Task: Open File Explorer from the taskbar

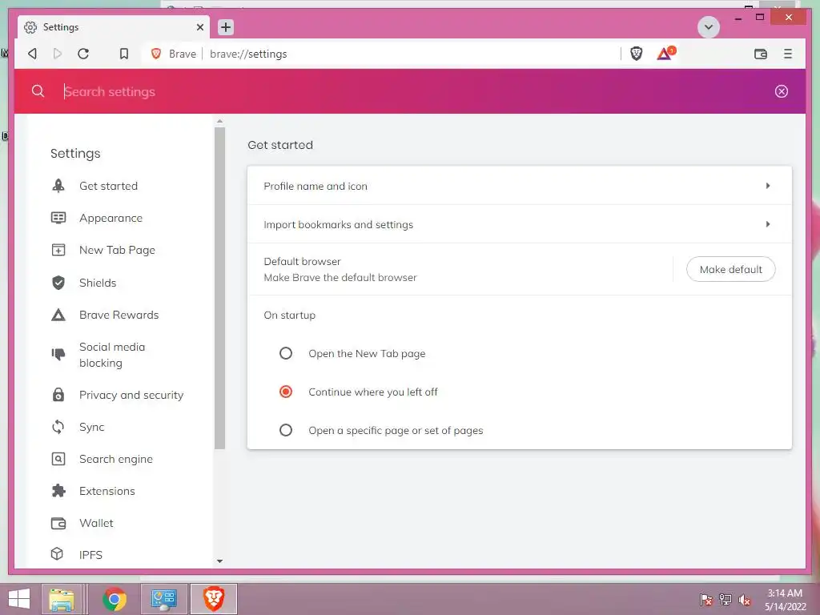Action: click(x=62, y=599)
